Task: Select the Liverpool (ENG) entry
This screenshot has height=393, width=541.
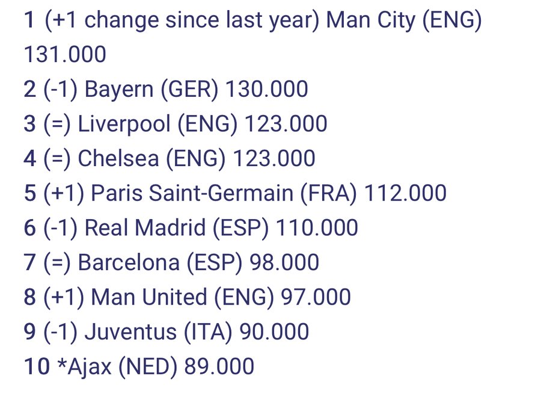Action: [x=157, y=123]
